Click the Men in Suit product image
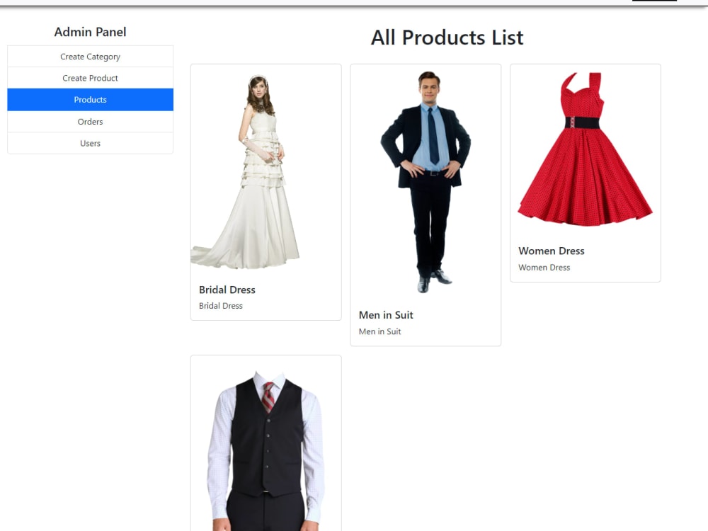The image size is (708, 531). (426, 183)
